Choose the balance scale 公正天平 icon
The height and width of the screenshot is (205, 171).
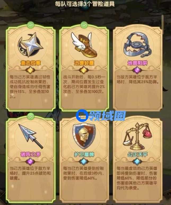click(137, 136)
